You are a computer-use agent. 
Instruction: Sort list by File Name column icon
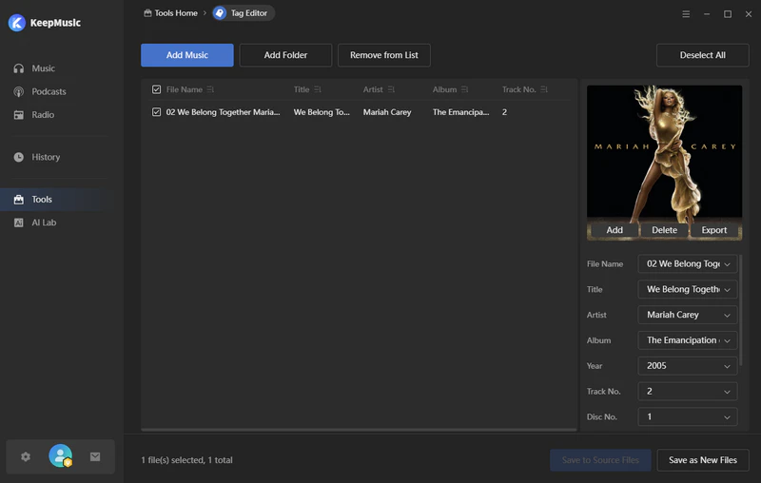coord(210,90)
